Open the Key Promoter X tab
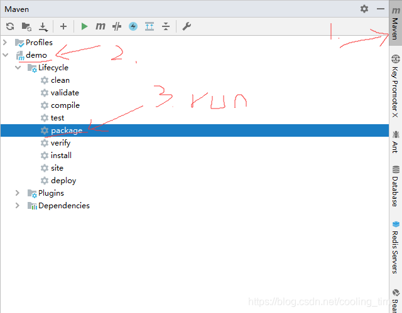 coord(395,86)
